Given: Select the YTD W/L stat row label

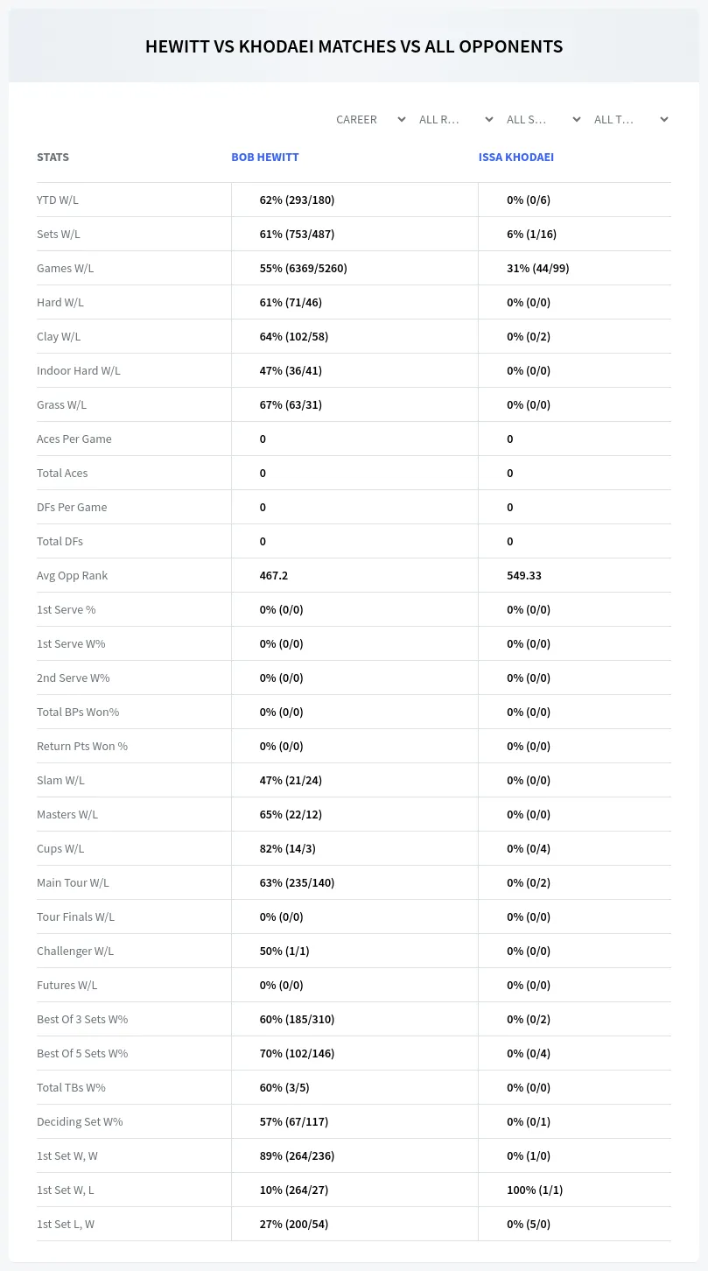Looking at the screenshot, I should (x=58, y=200).
